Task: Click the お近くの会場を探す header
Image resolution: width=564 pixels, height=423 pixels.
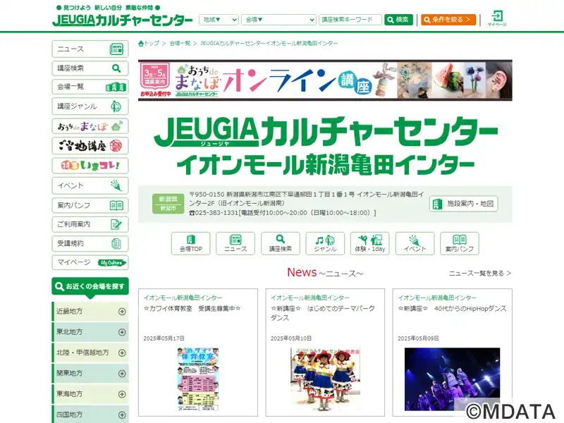Action: [90, 287]
